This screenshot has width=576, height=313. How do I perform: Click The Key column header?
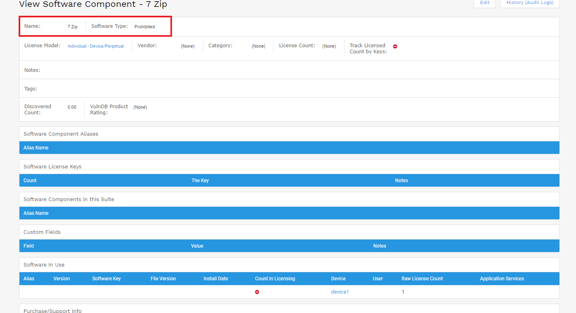[200, 181]
